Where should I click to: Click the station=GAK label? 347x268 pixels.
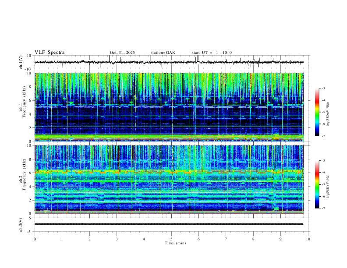pyautogui.click(x=163, y=53)
